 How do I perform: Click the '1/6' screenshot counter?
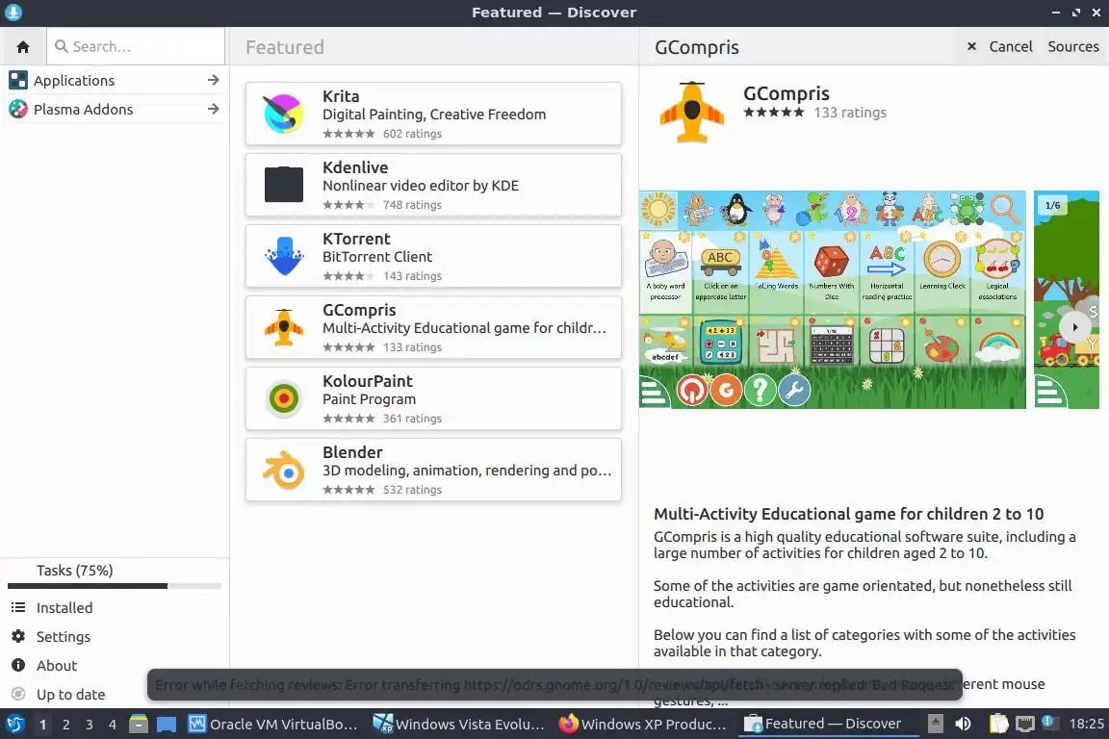click(1053, 206)
